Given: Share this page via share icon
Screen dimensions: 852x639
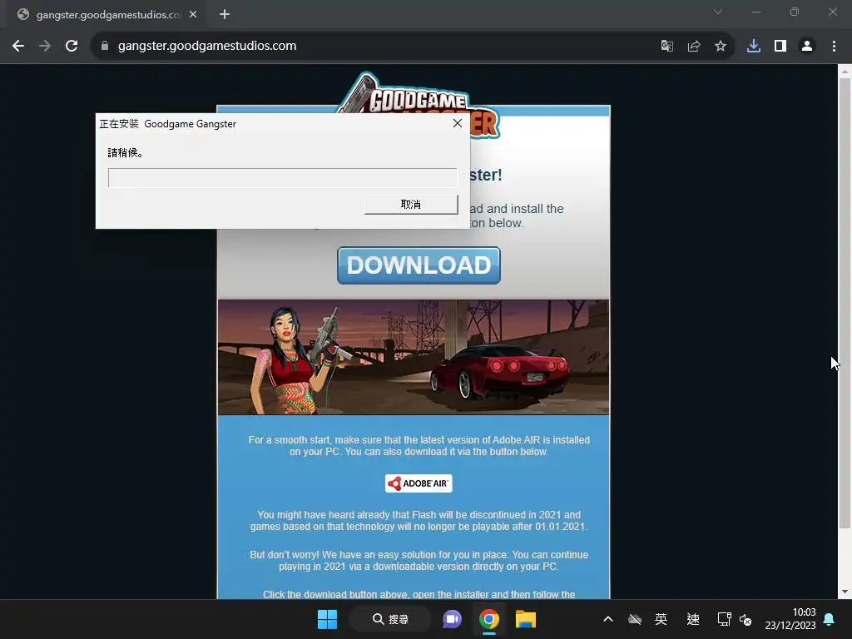Looking at the screenshot, I should [694, 47].
